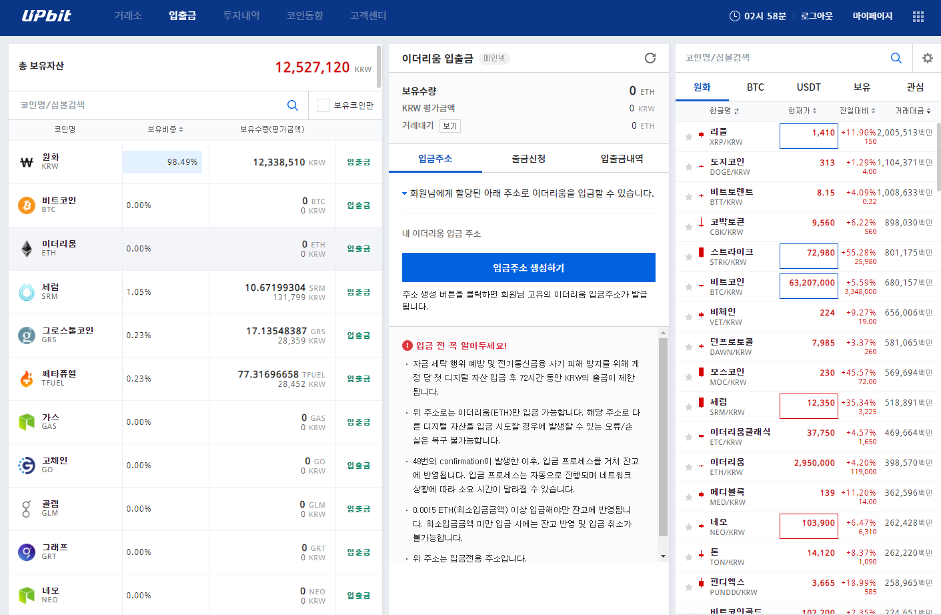This screenshot has height=615, width=941.
Task: Favorite the XRP/KRW market star
Action: point(689,137)
